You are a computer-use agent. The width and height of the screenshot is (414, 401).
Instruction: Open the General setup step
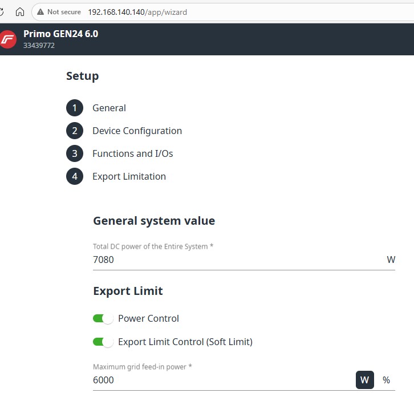click(x=109, y=108)
